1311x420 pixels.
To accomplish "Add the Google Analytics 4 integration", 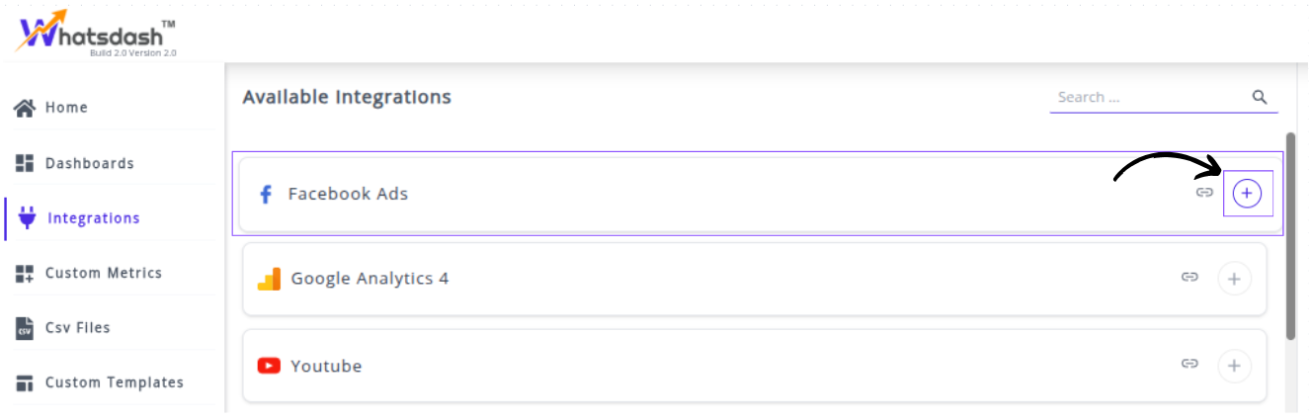I will (x=1234, y=279).
